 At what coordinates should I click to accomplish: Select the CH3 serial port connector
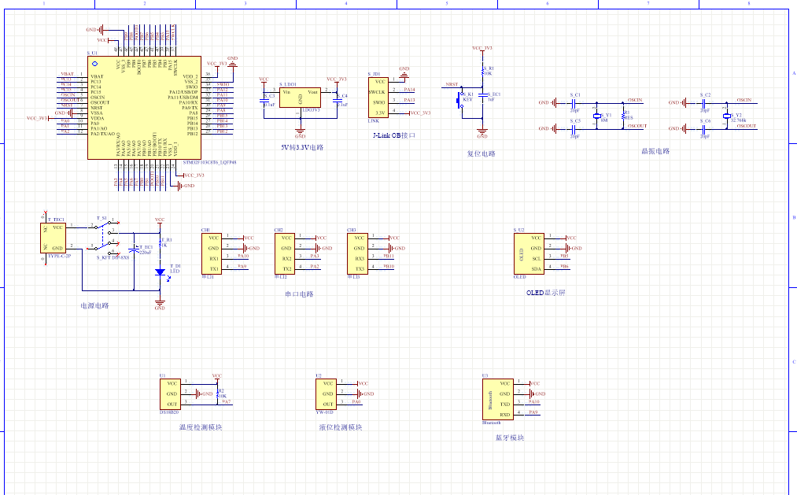(359, 253)
